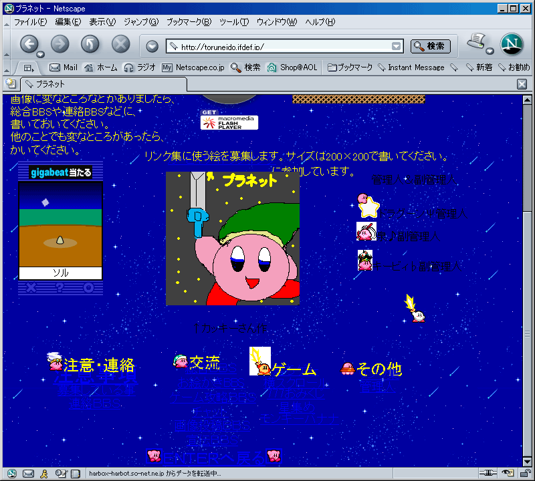Open the 編集(E) menu

[x=68, y=22]
